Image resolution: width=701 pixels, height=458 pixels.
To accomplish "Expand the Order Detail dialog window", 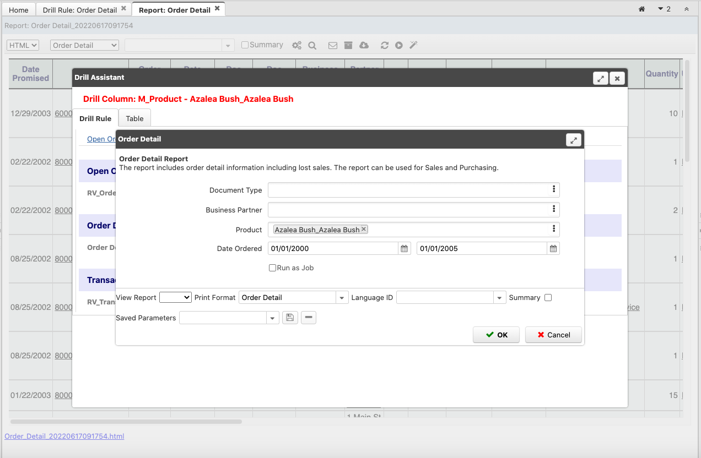I will coord(574,140).
